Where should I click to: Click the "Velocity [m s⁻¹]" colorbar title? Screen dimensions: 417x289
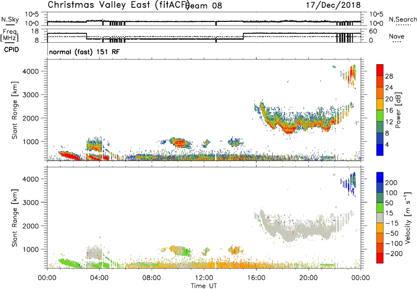(408, 218)
